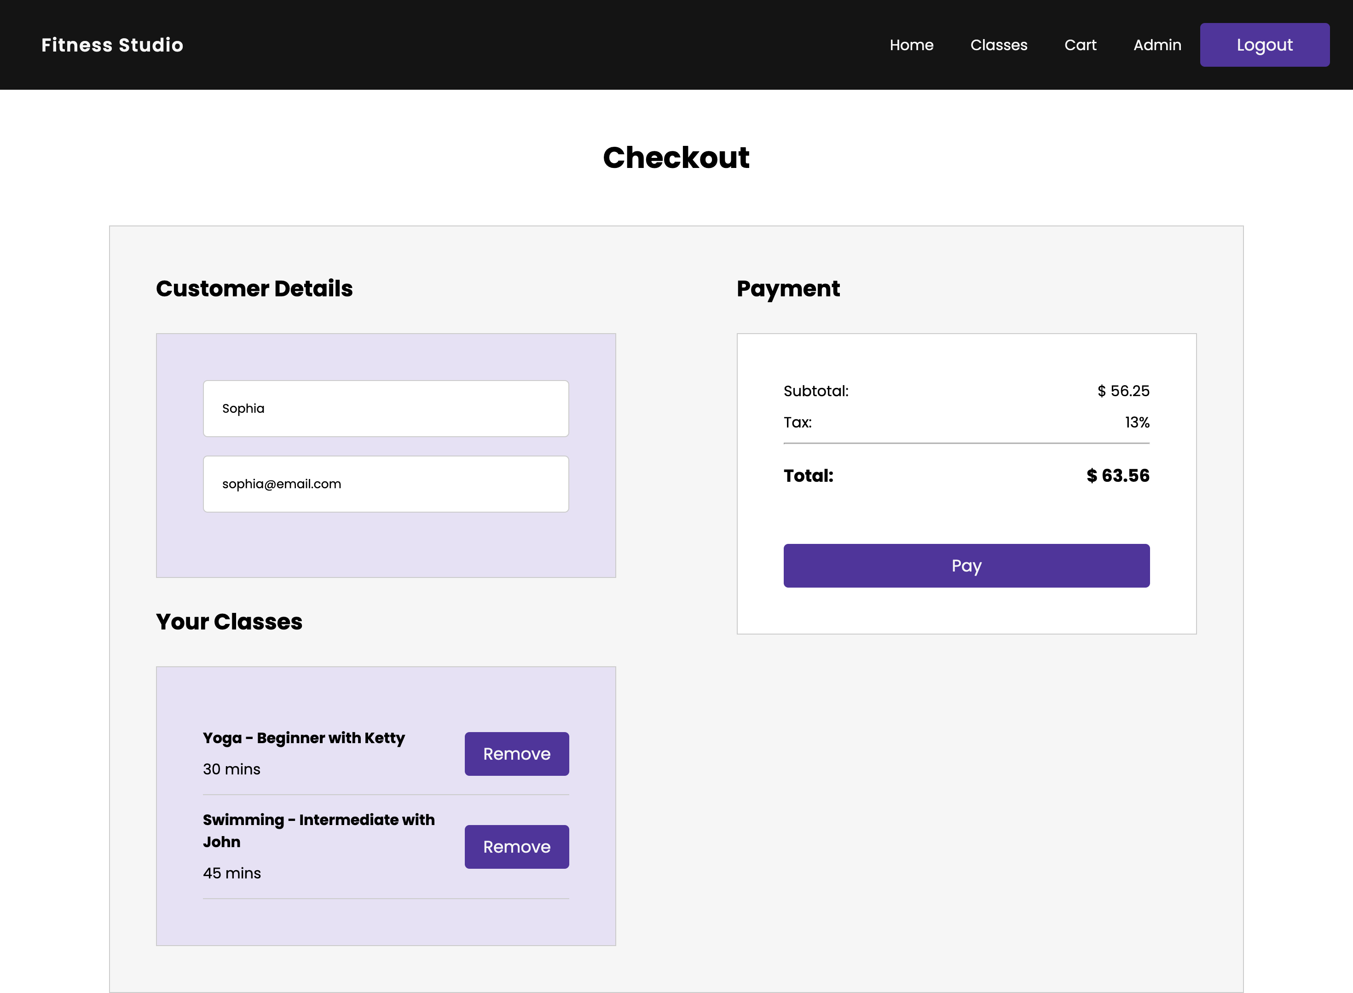View the Cart

click(x=1080, y=45)
